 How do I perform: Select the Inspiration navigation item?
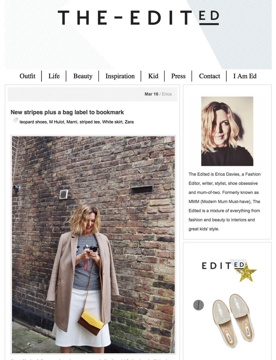pyautogui.click(x=120, y=76)
